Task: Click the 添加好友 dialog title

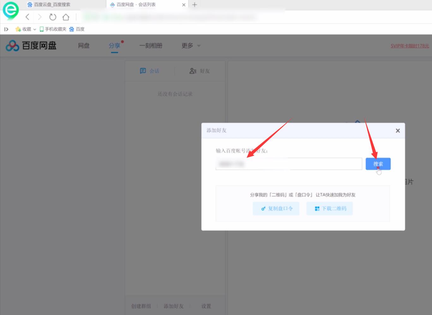Action: [x=217, y=130]
